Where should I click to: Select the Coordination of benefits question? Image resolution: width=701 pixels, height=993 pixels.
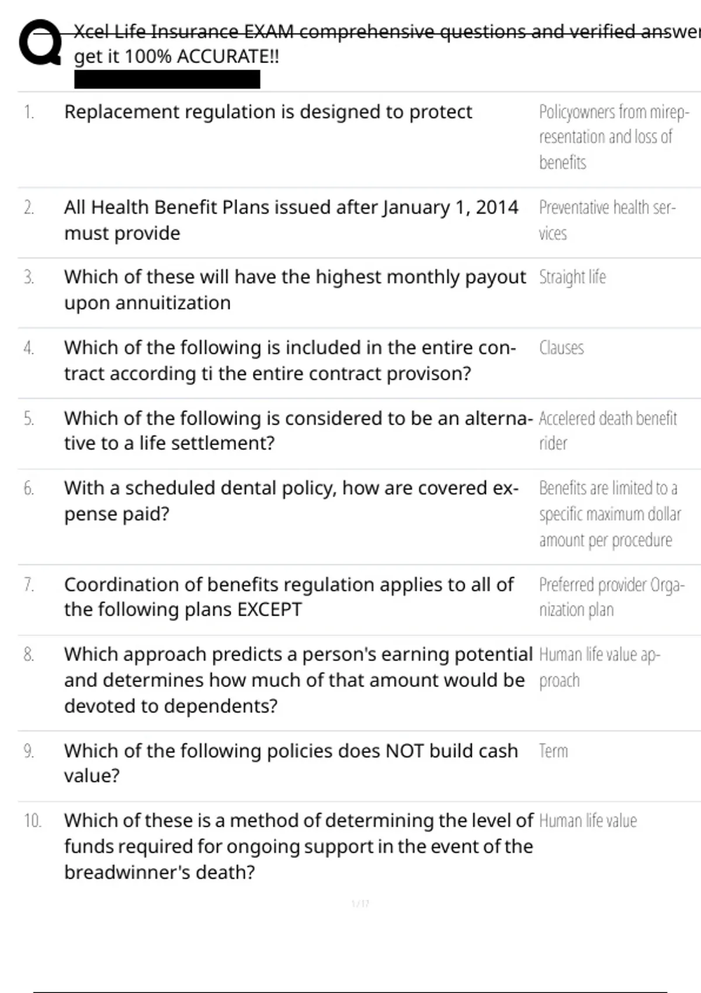click(289, 596)
